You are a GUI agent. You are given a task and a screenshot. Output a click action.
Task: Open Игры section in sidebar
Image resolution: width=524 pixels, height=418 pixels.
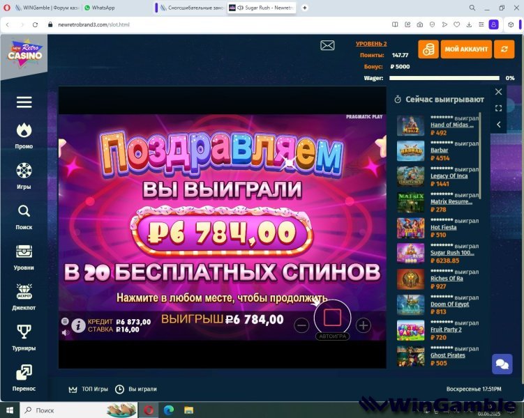[x=24, y=176]
